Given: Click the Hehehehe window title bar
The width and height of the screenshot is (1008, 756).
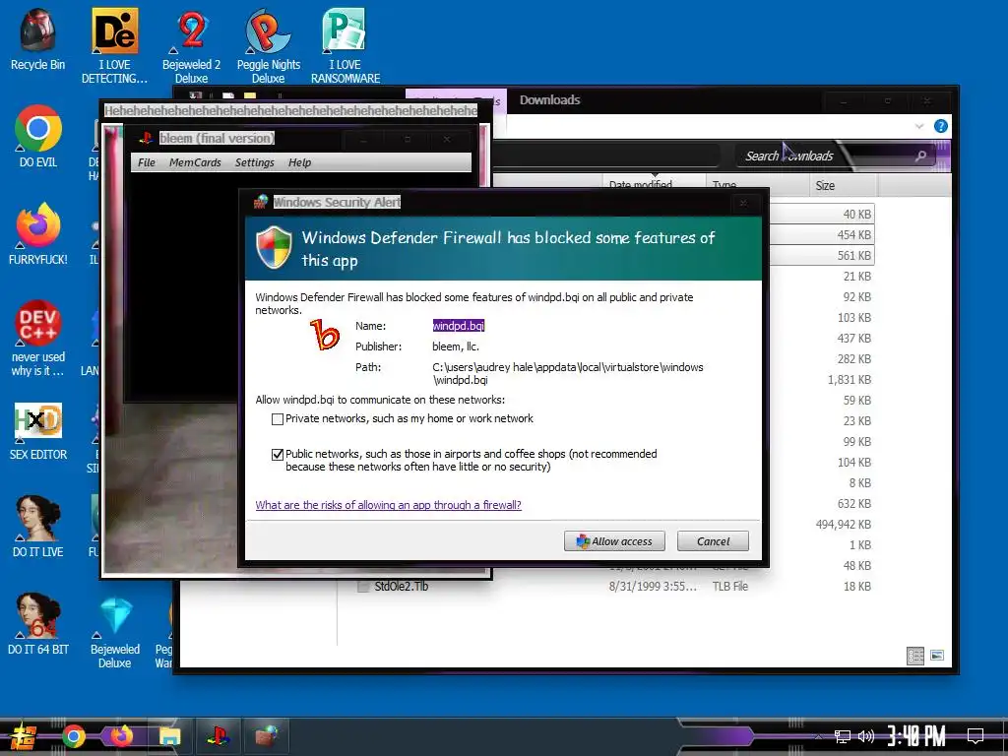Looking at the screenshot, I should tap(290, 110).
